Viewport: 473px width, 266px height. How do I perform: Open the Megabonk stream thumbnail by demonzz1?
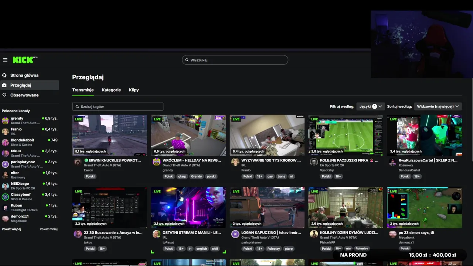click(424, 208)
